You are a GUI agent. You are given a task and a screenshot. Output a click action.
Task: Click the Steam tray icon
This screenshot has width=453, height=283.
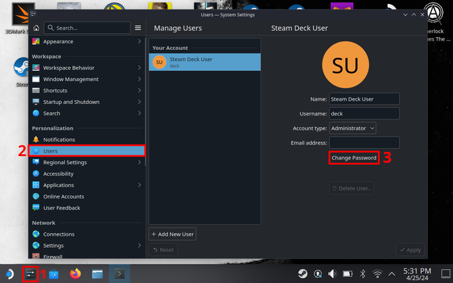click(303, 274)
